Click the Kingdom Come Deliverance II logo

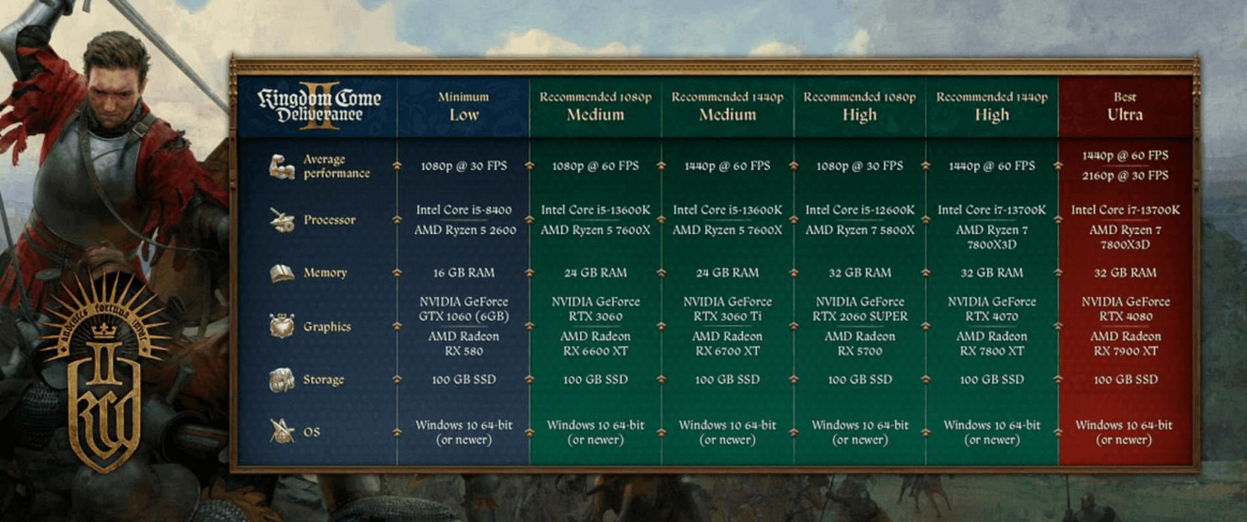click(x=319, y=106)
